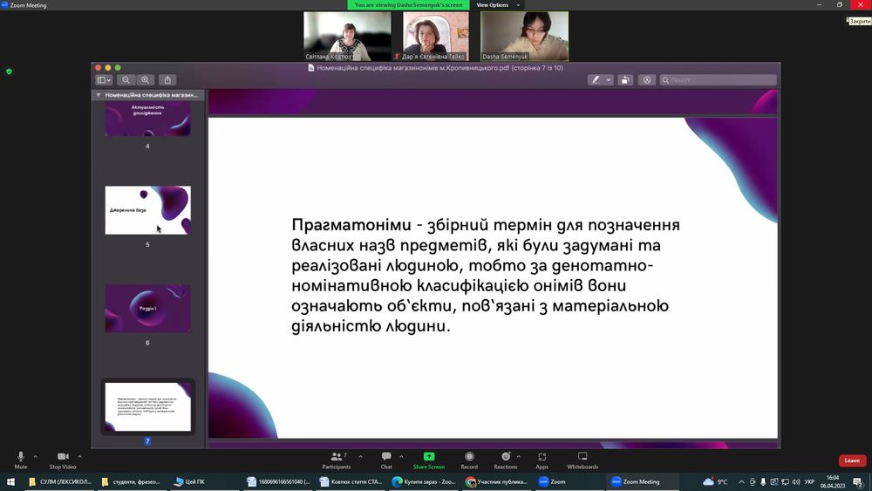Expand the audio options arrow beside Mute
The image size is (872, 491).
pos(36,456)
